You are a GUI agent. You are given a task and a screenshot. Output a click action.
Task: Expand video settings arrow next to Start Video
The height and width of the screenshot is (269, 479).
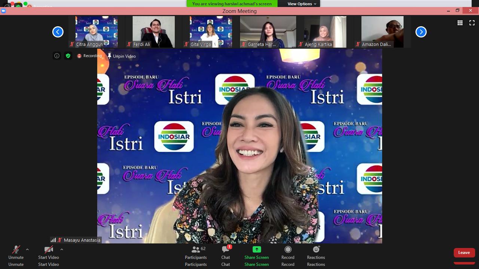(62, 249)
